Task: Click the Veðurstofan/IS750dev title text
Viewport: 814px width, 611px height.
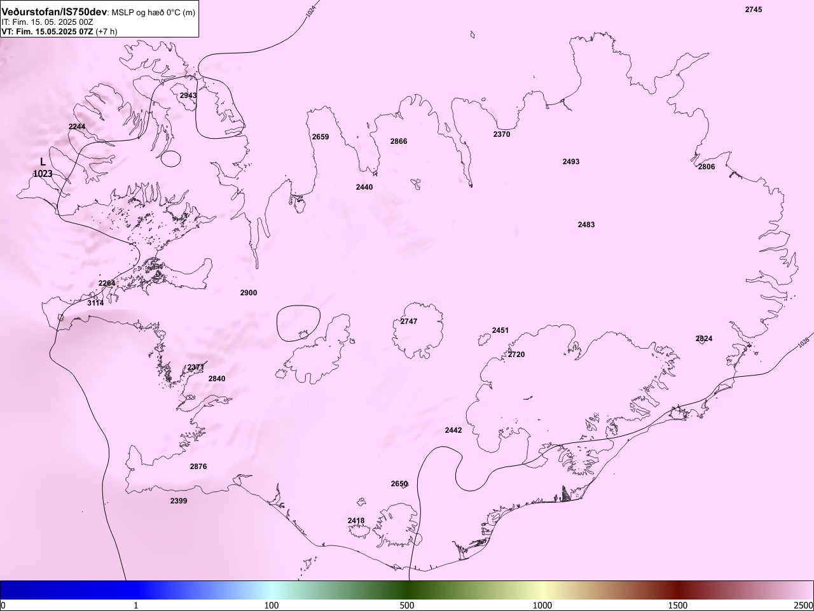Action: pyautogui.click(x=54, y=11)
